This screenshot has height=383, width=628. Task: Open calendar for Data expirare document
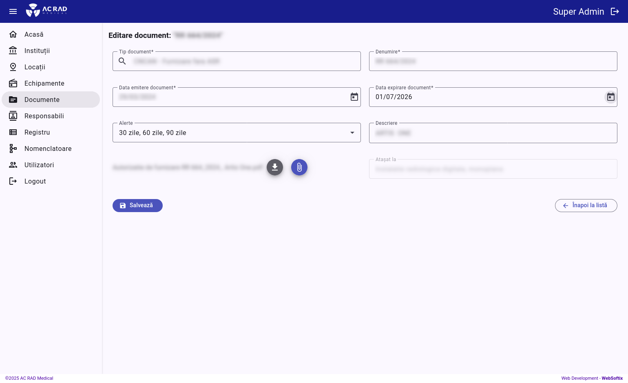[x=610, y=97]
